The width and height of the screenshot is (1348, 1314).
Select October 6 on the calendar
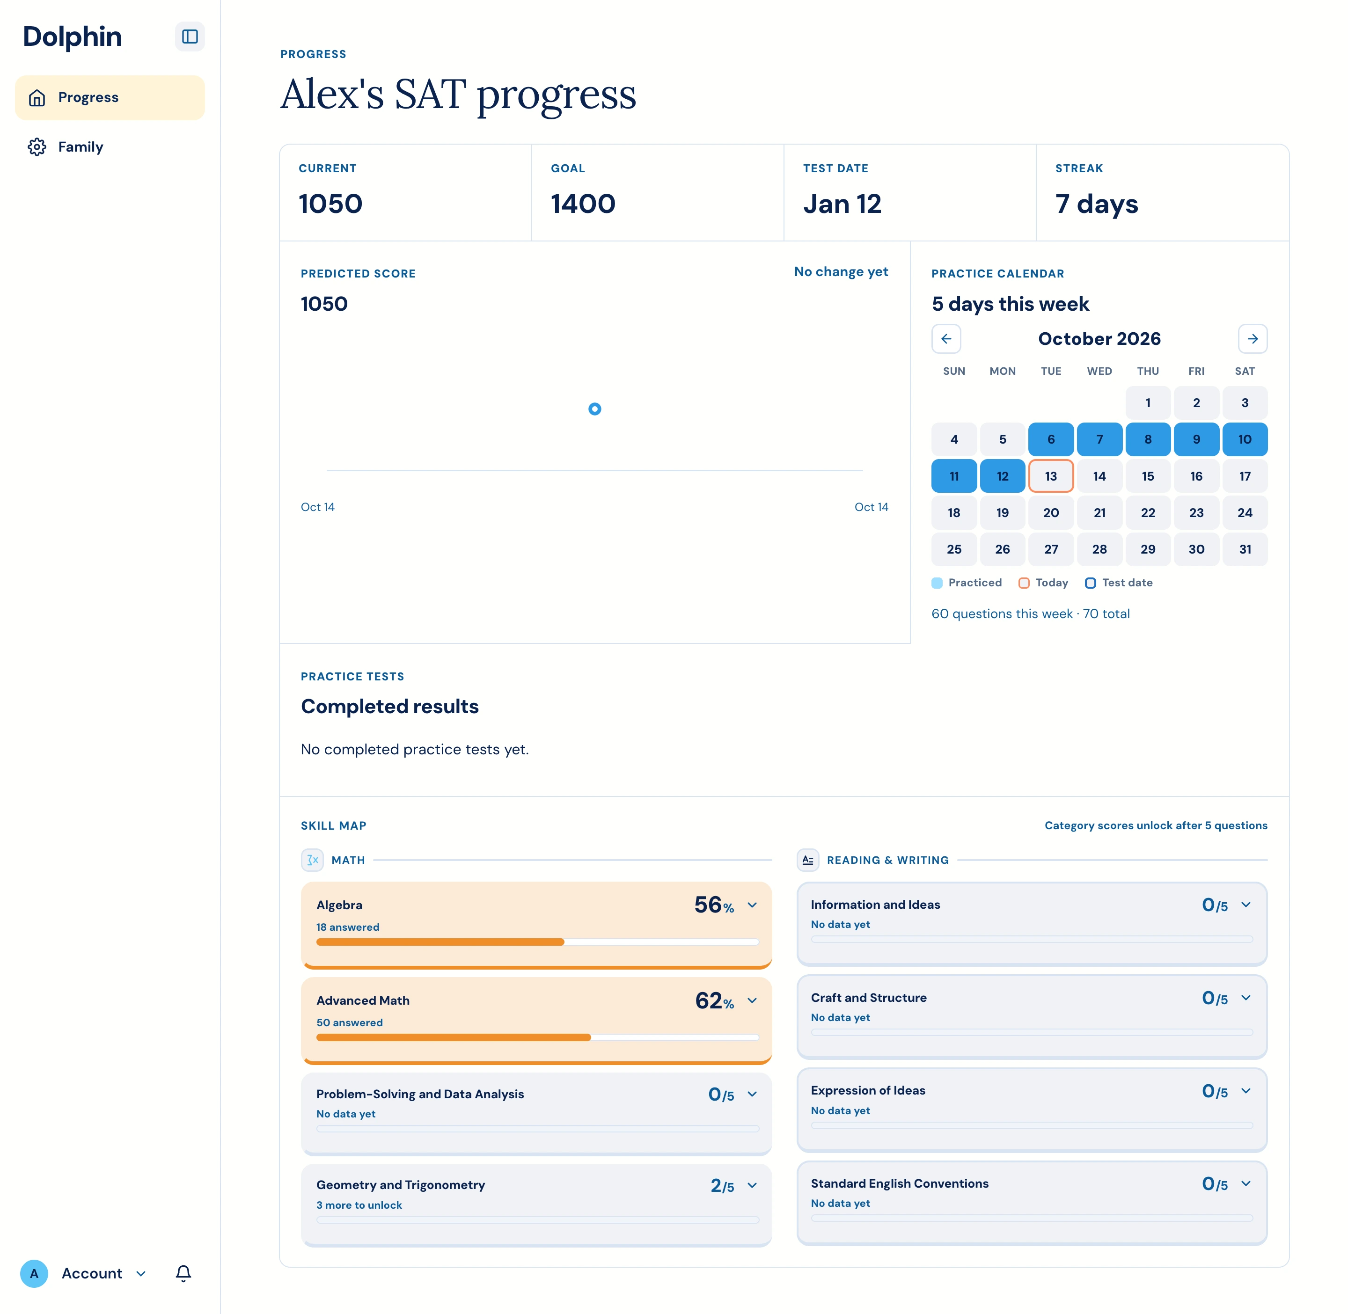[1050, 439]
